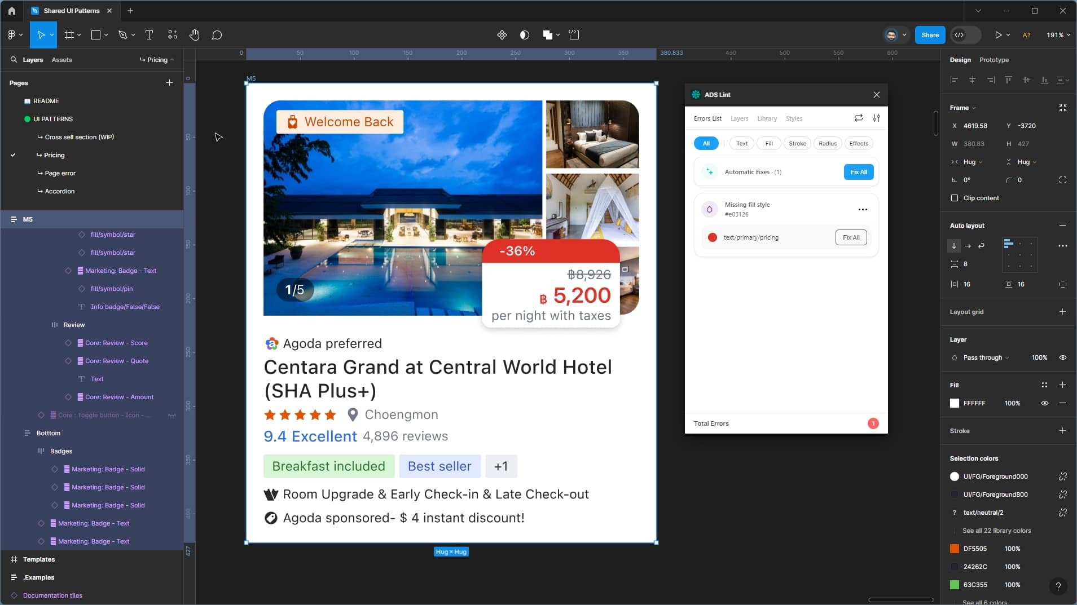Click the blue Fix All button
The image size is (1077, 605).
(x=858, y=172)
